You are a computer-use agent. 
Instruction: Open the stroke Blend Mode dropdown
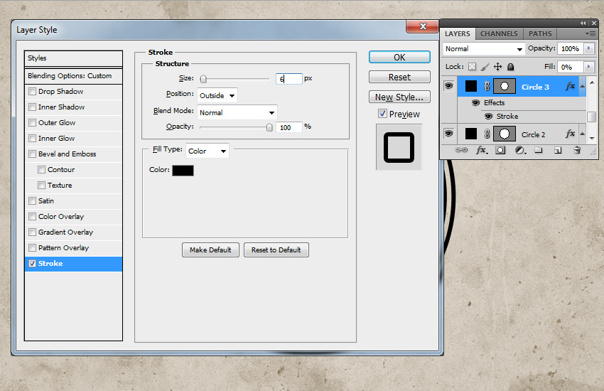(x=237, y=112)
